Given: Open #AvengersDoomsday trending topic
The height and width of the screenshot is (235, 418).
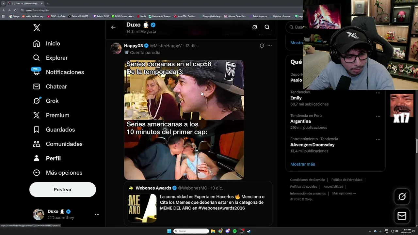Looking at the screenshot, I should click(x=313, y=145).
